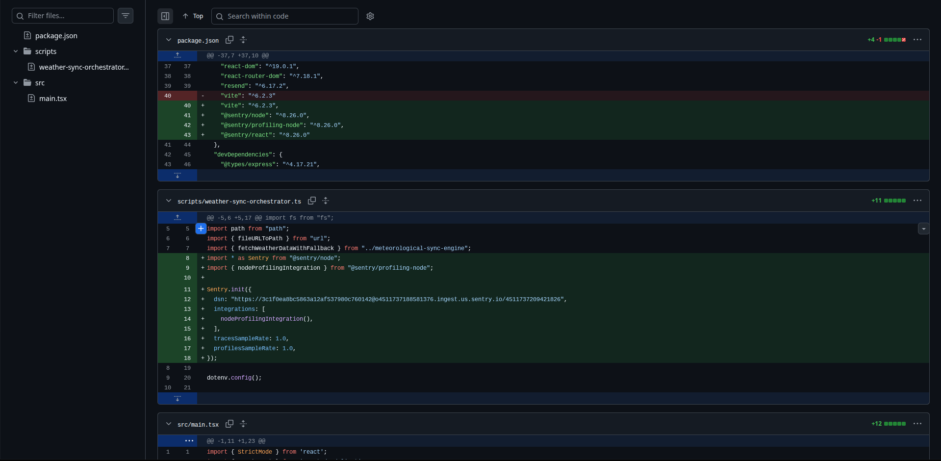Open the dropdown beside import path line

923,229
